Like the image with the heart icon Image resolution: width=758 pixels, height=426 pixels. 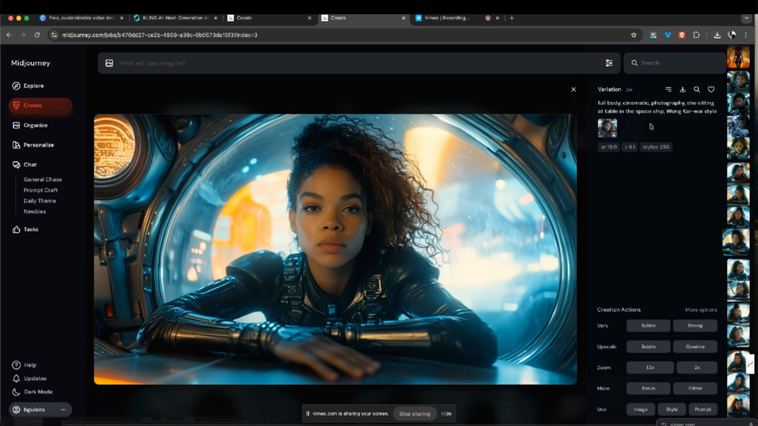[711, 89]
